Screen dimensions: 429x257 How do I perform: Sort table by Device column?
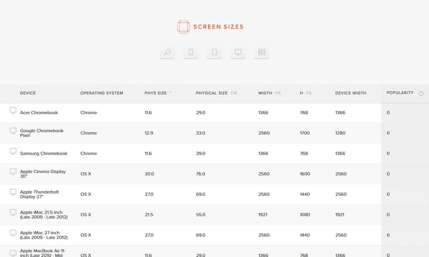click(27, 93)
